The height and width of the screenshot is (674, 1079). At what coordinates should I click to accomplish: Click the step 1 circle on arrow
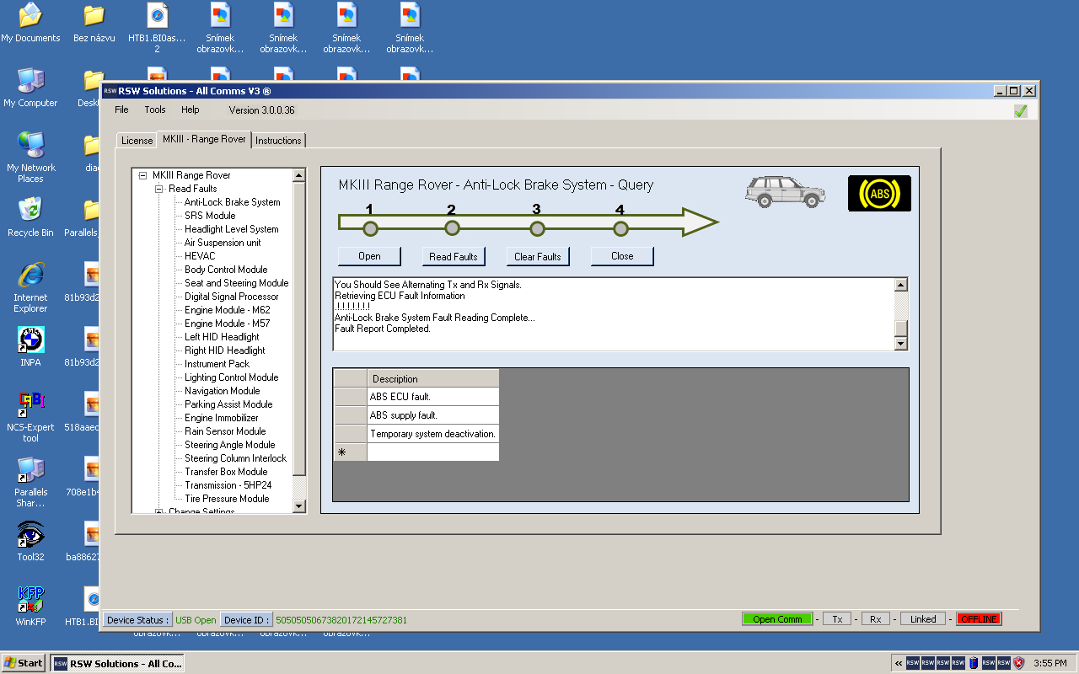point(369,228)
